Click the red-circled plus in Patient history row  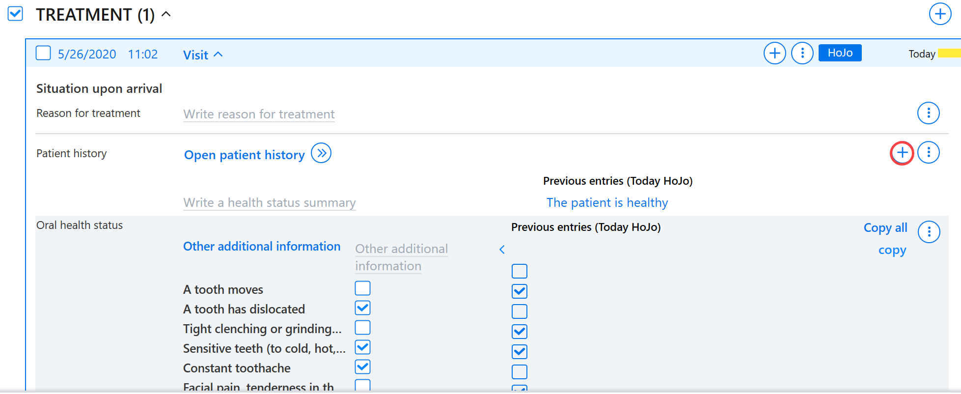pos(902,153)
